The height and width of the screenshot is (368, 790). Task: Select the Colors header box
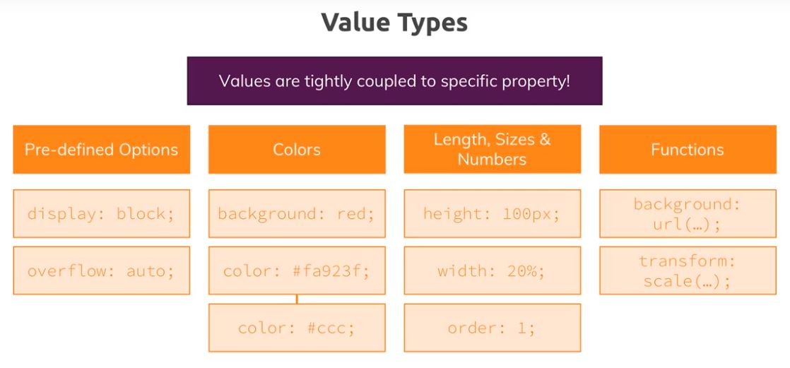coord(297,150)
